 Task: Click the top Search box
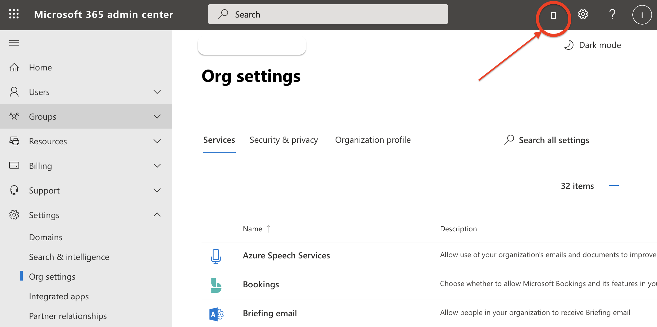[x=328, y=14]
